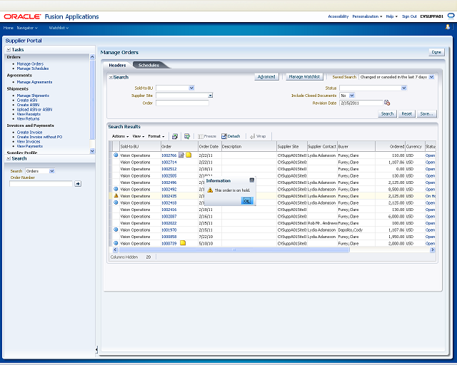
Task: Click the Advanced search button
Action: [x=266, y=77]
